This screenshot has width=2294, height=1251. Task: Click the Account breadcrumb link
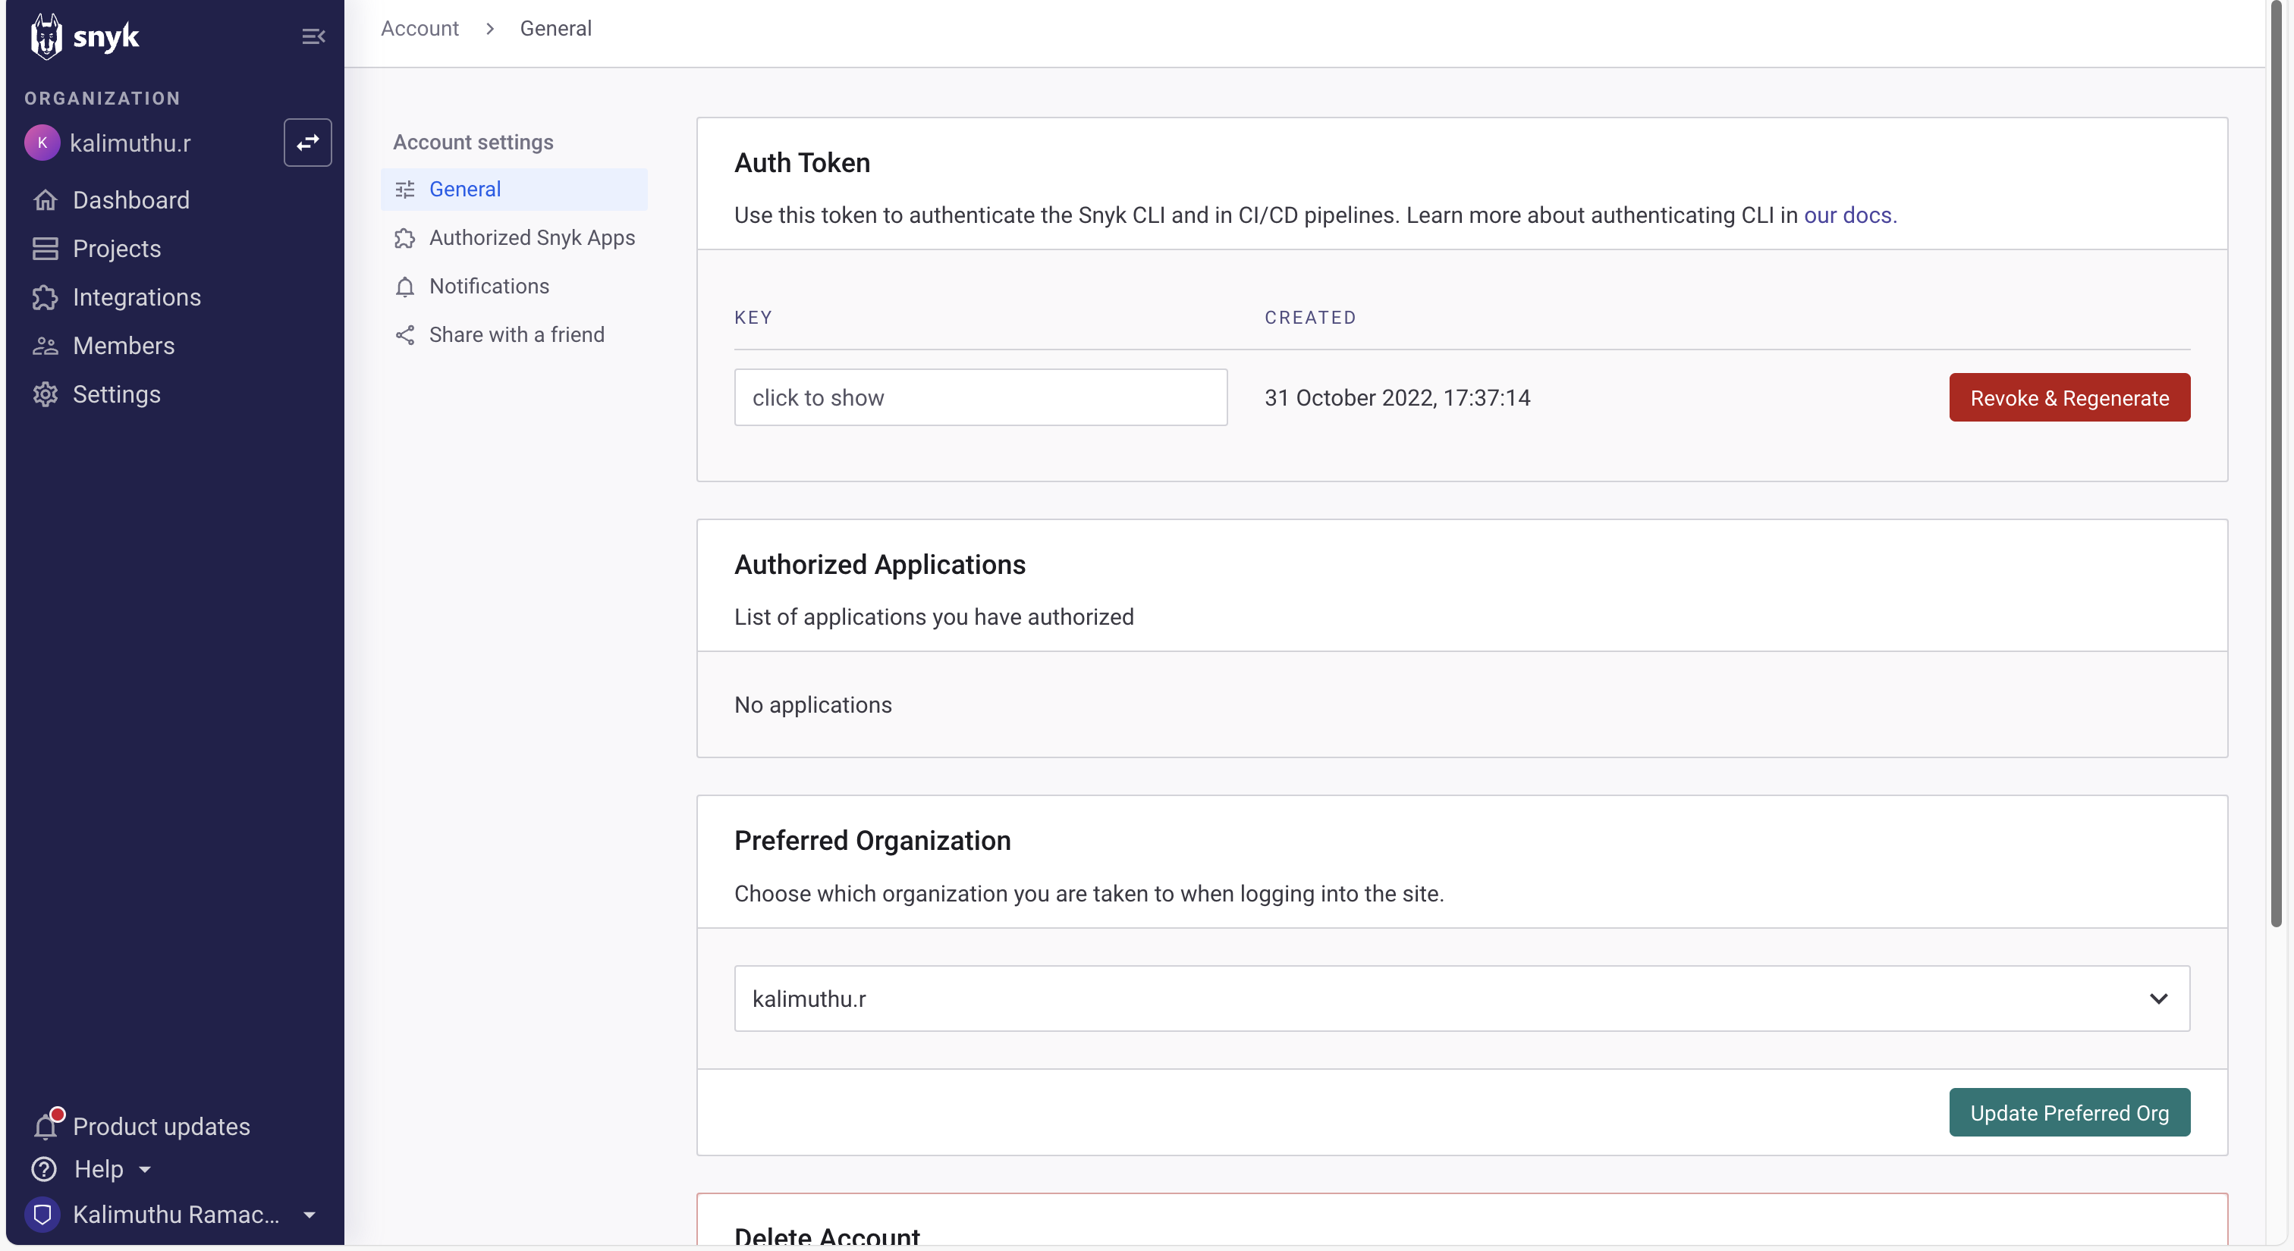[420, 29]
